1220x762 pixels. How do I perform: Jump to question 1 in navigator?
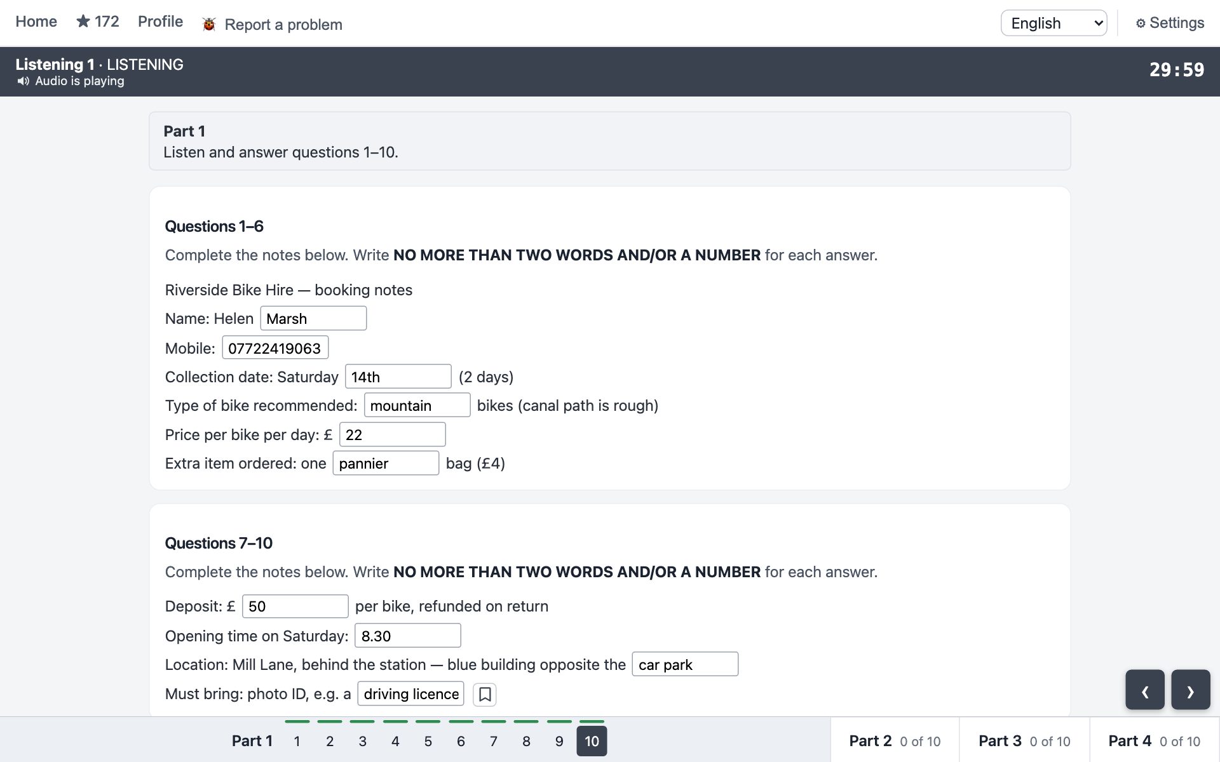point(297,741)
